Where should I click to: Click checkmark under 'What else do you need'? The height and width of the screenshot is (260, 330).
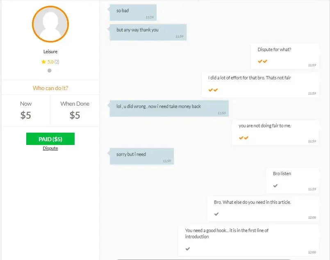click(x=216, y=214)
